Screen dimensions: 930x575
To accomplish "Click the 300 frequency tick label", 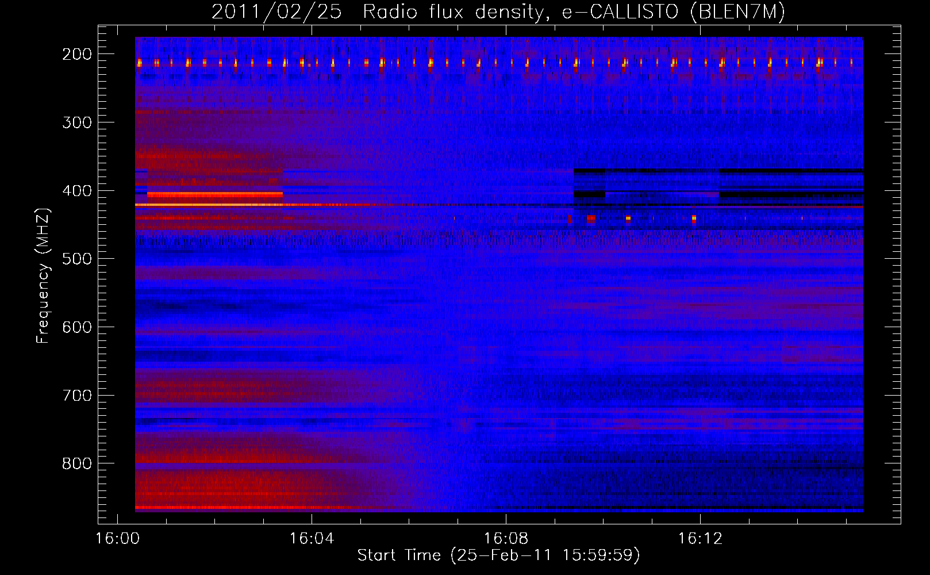I will tap(77, 122).
